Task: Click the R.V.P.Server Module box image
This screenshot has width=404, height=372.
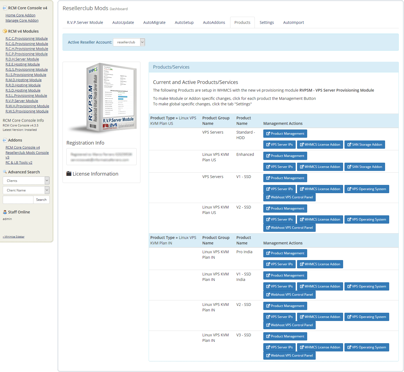Action: 102,98
